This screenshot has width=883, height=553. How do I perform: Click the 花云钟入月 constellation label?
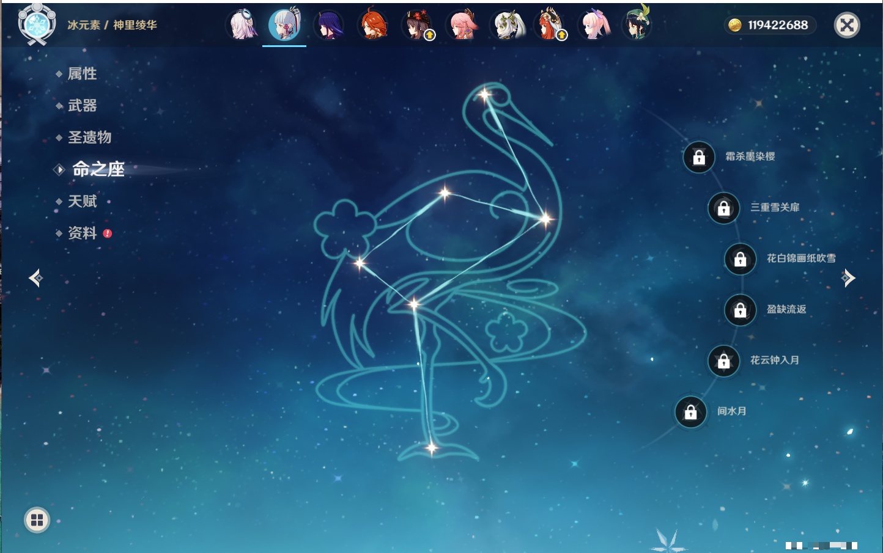[x=775, y=360]
